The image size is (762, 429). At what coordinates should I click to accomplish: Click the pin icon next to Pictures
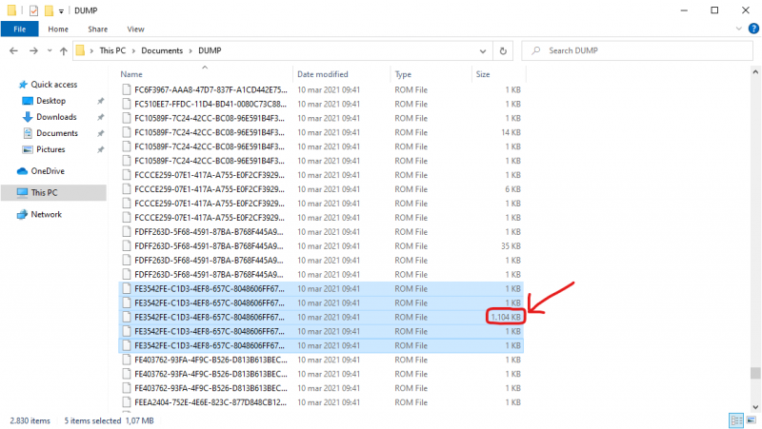(x=101, y=150)
